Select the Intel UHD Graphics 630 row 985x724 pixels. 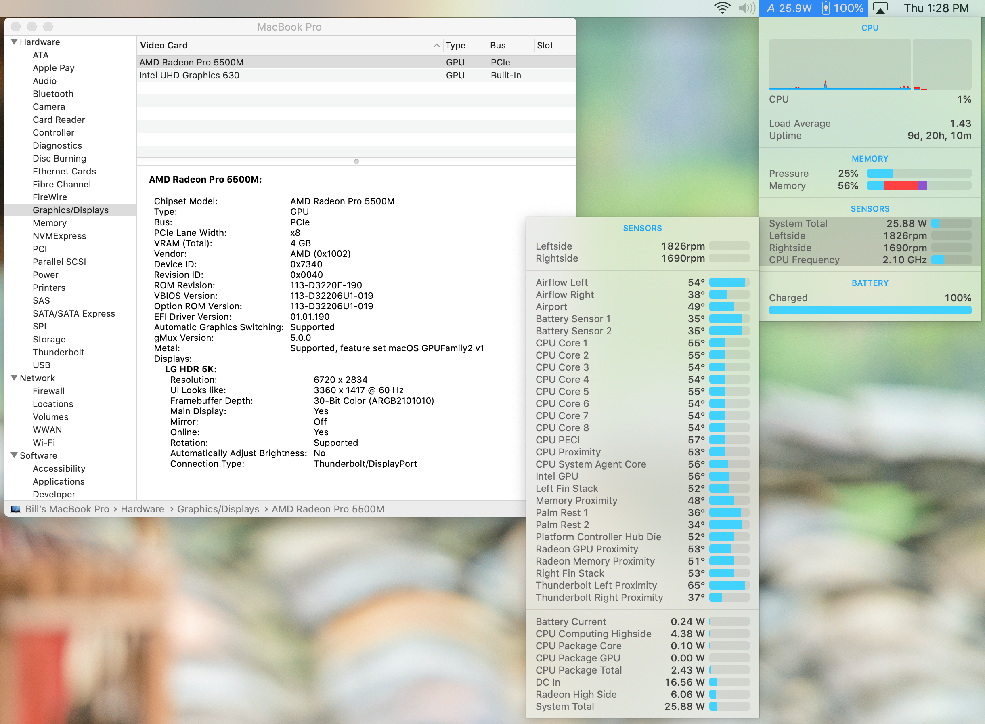(189, 76)
